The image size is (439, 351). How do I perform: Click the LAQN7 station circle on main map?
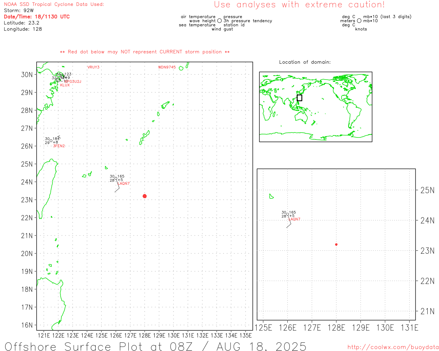[116, 178]
